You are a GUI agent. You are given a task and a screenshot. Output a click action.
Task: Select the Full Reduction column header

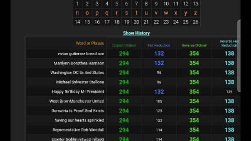click(x=159, y=45)
